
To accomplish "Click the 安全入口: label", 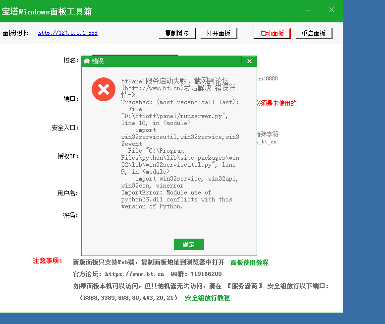I will click(65, 128).
